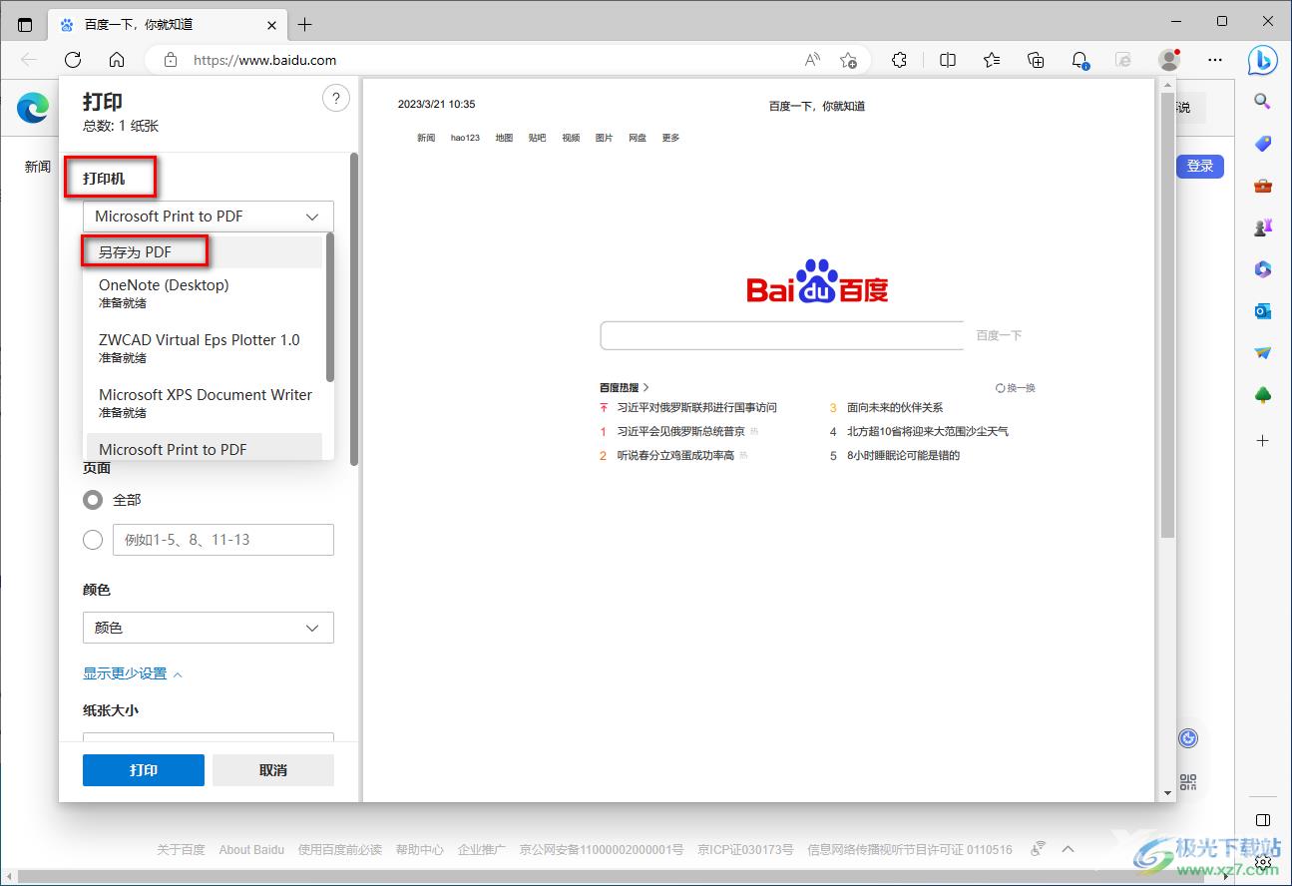Click the blue Print button
The image size is (1292, 886).
[x=144, y=770]
